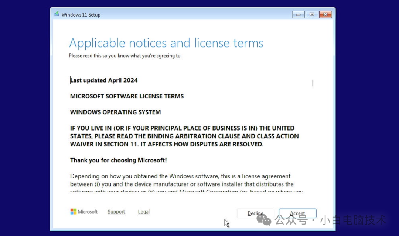Screen dimensions: 399x236
Task: Click 'WINDOWS OPERATING SYSTEM' heading
Action: coord(115,112)
